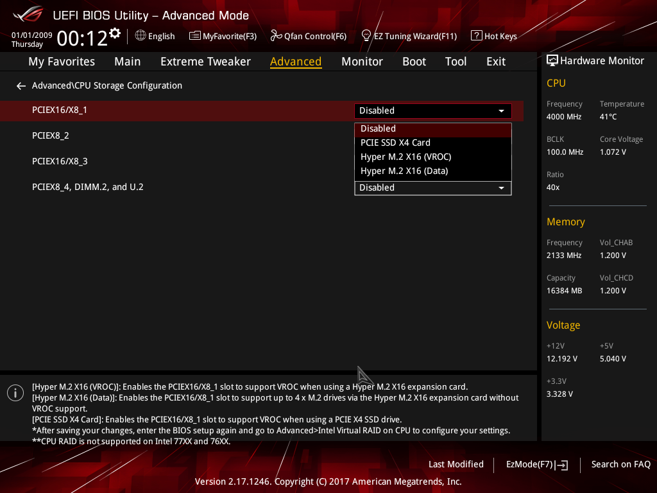Screen dimensions: 657x493
Task: Click the PCIEX16/X8_1 dropdown arrow
Action: point(501,111)
